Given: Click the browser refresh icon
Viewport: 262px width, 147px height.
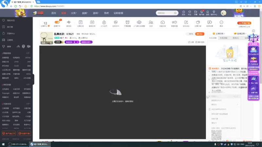Looking at the screenshot, I should (15, 6).
